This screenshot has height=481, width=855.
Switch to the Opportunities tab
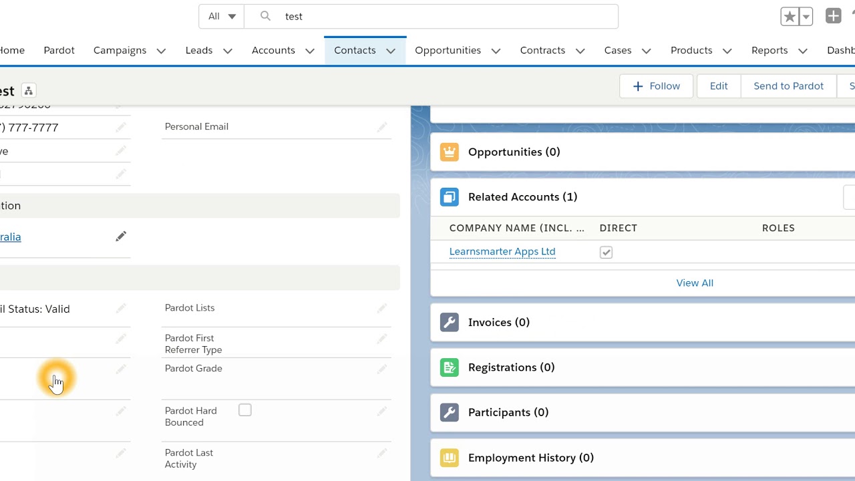click(448, 50)
